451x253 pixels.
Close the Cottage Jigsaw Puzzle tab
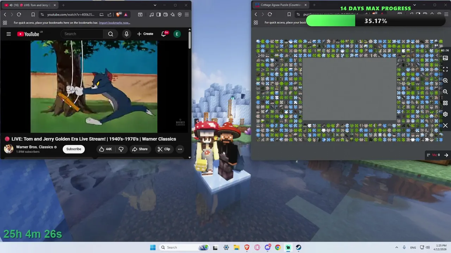coord(305,5)
